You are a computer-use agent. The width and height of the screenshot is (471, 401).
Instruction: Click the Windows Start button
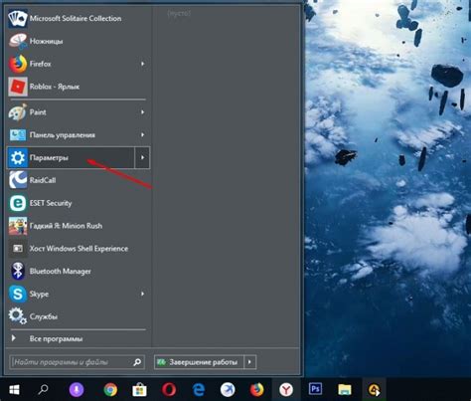tap(14, 390)
